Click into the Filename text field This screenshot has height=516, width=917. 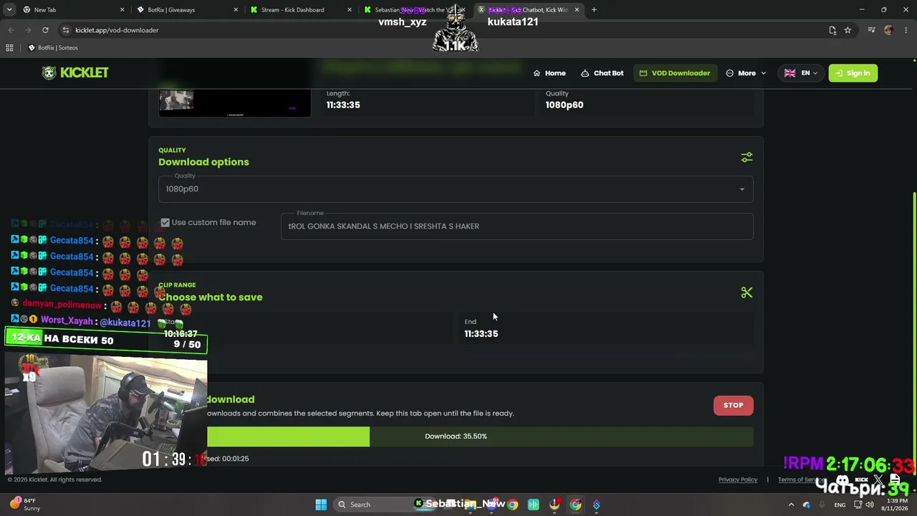coord(517,226)
